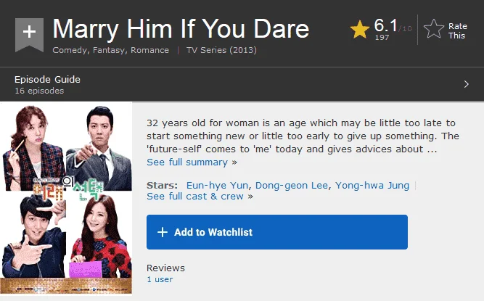
Task: Click the Rate This label
Action: [x=458, y=31]
